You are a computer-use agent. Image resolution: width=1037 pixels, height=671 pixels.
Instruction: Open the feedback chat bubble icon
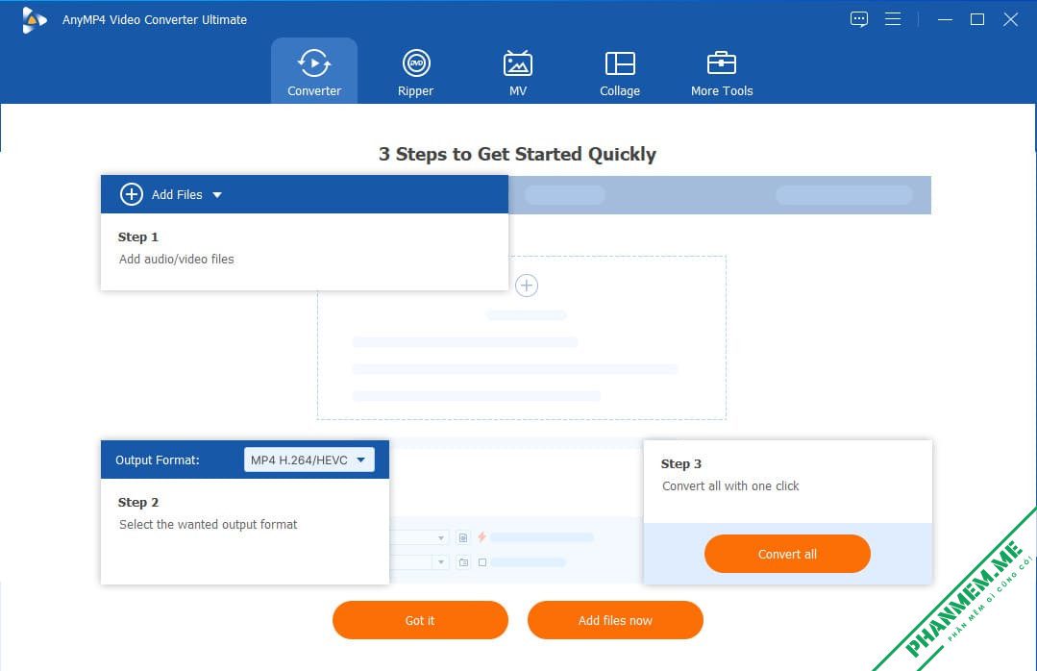(x=858, y=19)
